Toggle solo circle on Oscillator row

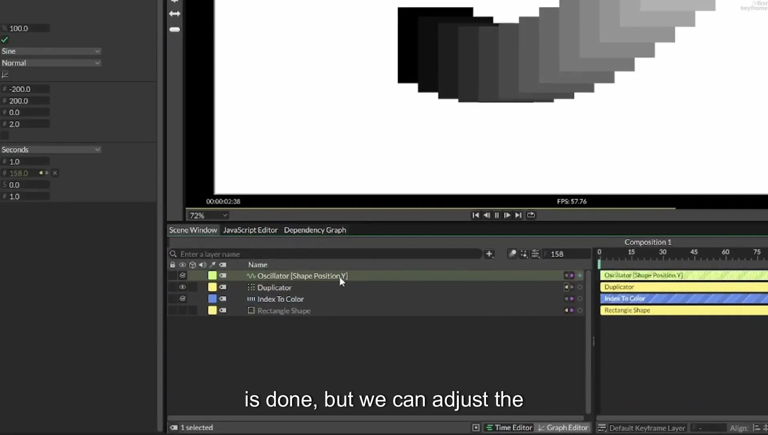pos(580,275)
